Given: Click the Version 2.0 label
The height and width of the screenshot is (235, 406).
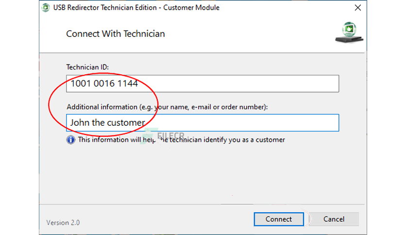Looking at the screenshot, I should pyautogui.click(x=63, y=222).
